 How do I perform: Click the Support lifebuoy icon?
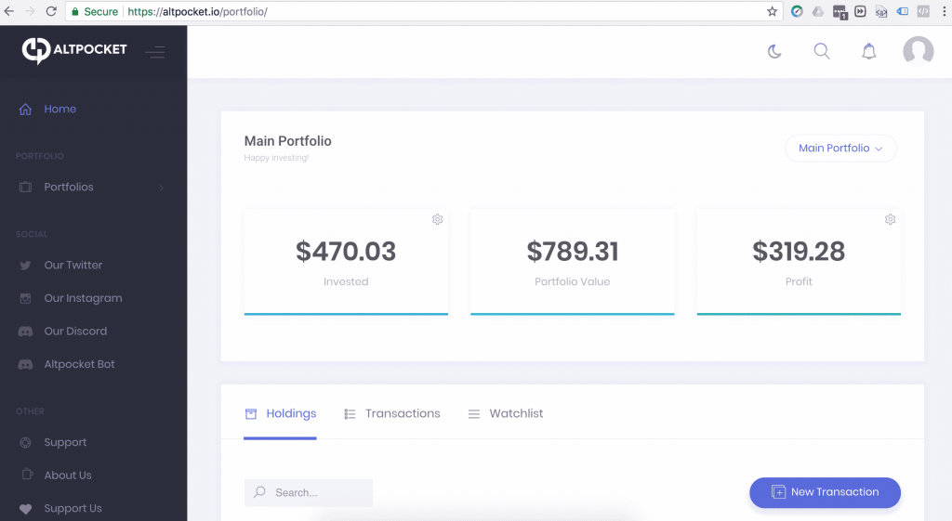pyautogui.click(x=25, y=443)
